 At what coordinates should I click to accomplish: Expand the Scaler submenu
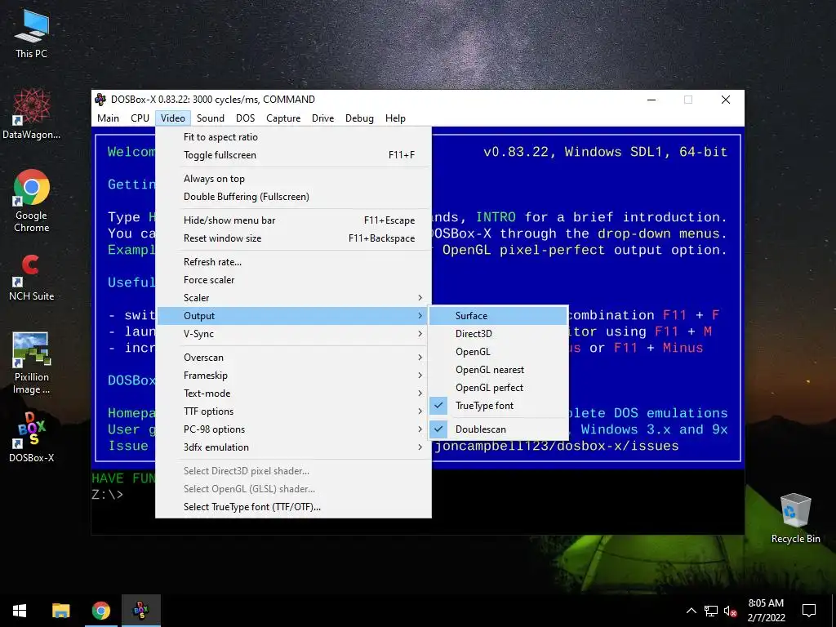pyautogui.click(x=293, y=298)
